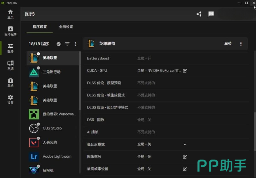Open the program list filter icon
This screenshot has height=178, width=256.
point(67,44)
